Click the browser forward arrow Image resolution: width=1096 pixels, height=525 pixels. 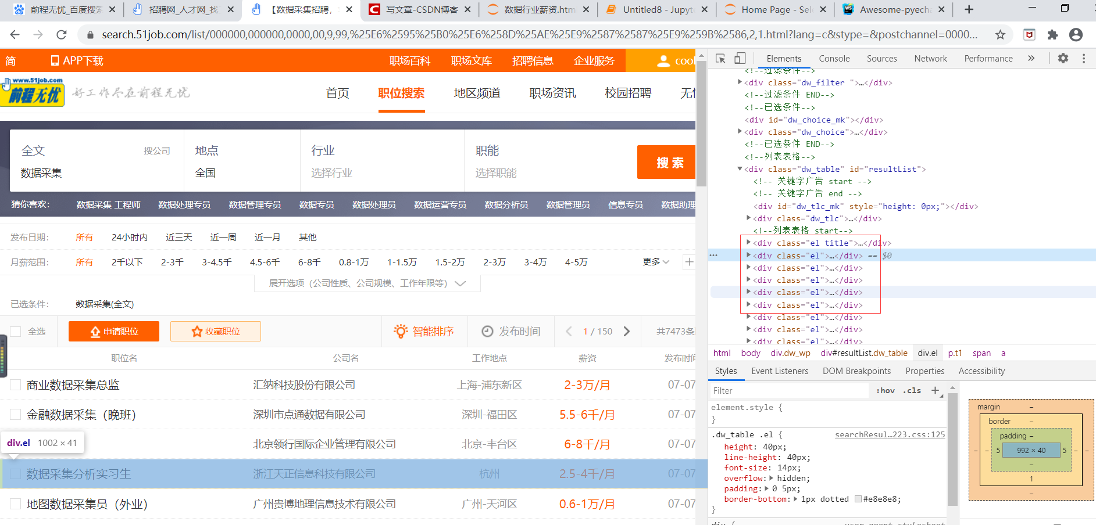click(38, 35)
